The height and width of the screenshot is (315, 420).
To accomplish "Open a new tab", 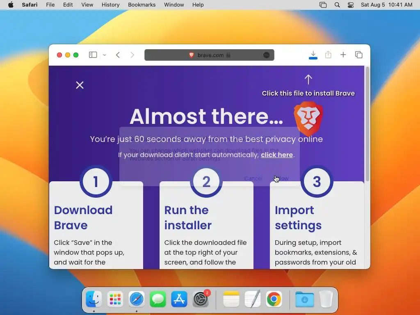I will point(343,55).
